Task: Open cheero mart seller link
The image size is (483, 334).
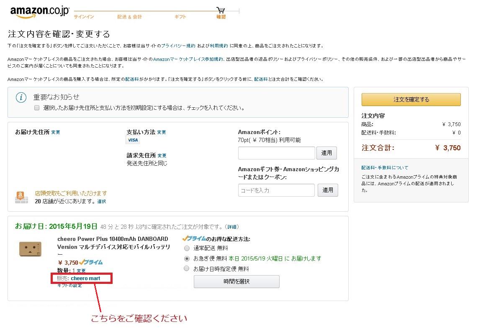Action: pyautogui.click(x=85, y=278)
